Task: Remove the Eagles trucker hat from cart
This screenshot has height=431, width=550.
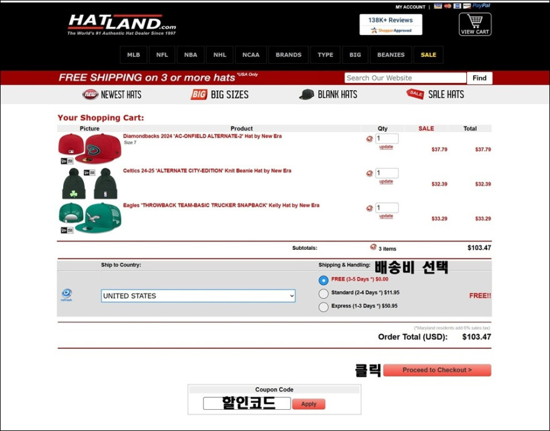Action: (x=369, y=208)
